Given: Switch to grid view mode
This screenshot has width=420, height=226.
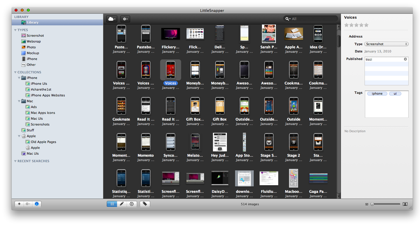Looking at the screenshot, I should (x=112, y=204).
